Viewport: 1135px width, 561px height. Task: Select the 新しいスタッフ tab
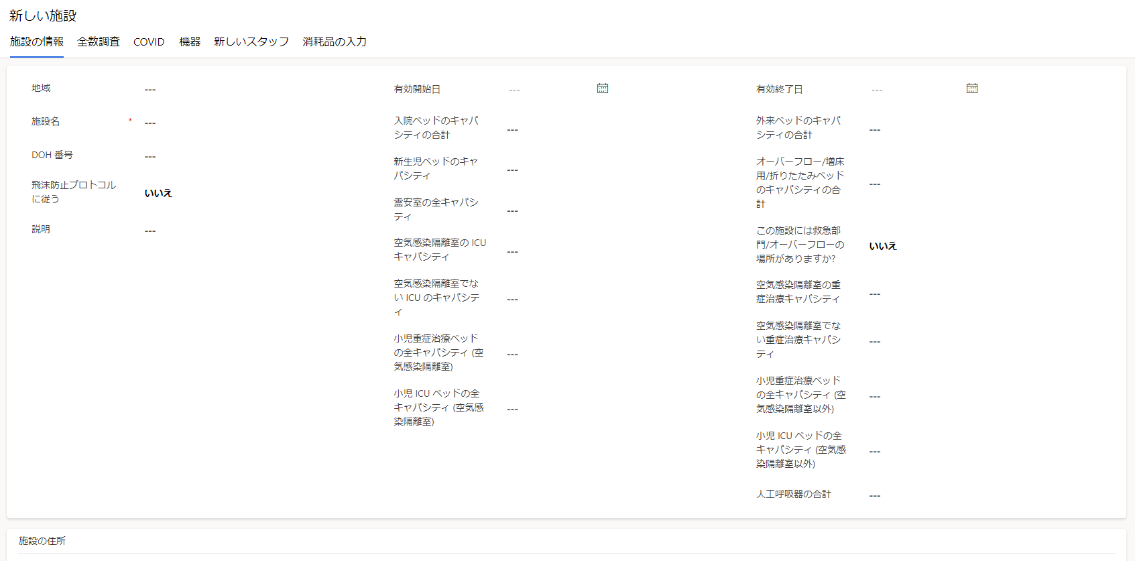251,42
